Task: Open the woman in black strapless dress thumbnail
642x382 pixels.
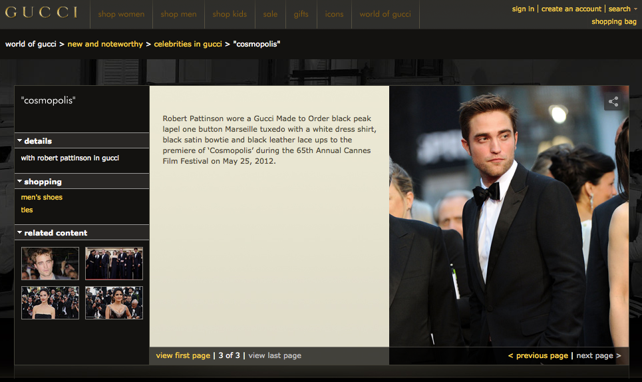Action: click(x=50, y=303)
